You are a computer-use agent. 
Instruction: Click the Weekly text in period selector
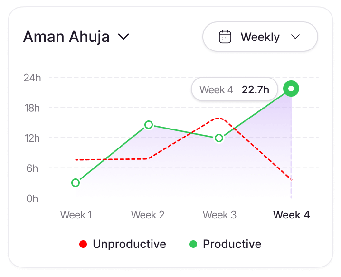[260, 37]
